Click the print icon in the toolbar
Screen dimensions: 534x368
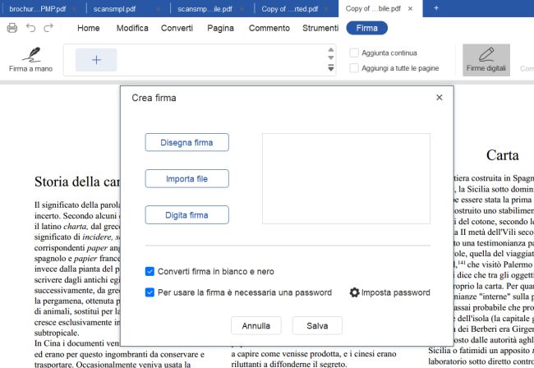[x=12, y=28]
